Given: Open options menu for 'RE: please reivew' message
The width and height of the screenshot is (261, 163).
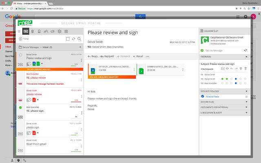Looking at the screenshot, I should click(81, 80).
